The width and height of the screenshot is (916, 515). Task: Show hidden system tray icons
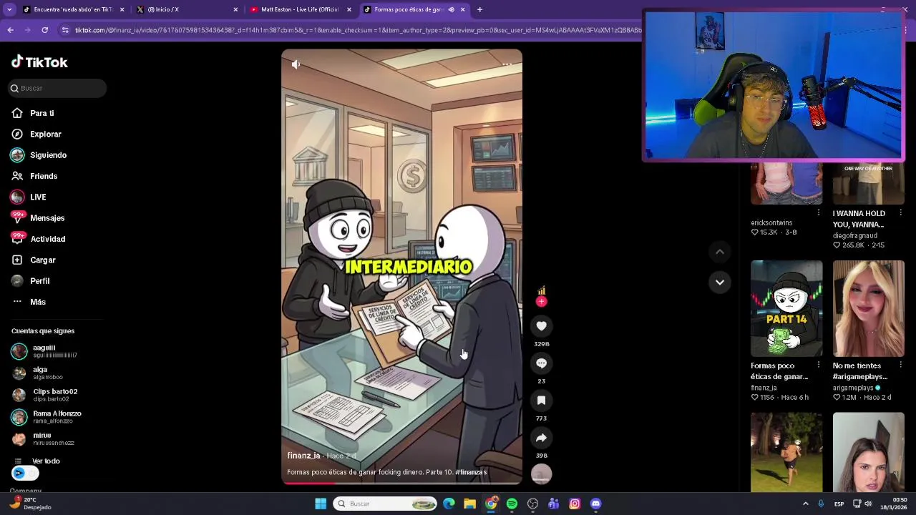[x=805, y=504]
